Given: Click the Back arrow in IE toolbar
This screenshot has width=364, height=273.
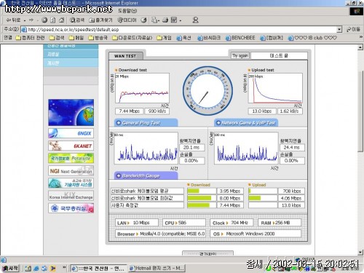Looking at the screenshot, I should tap(14, 20).
